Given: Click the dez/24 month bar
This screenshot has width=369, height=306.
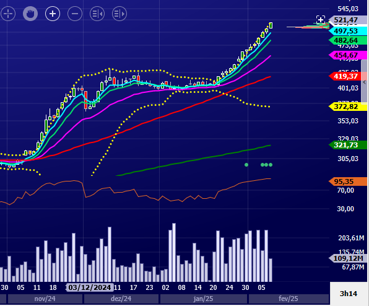Looking at the screenshot, I should (x=121, y=299).
